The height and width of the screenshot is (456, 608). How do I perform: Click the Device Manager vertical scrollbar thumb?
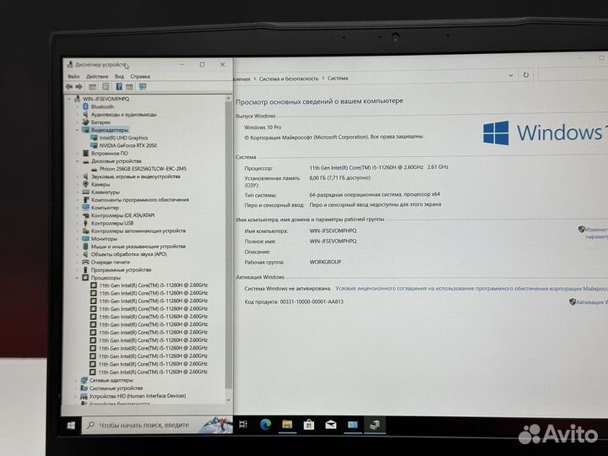click(x=228, y=245)
